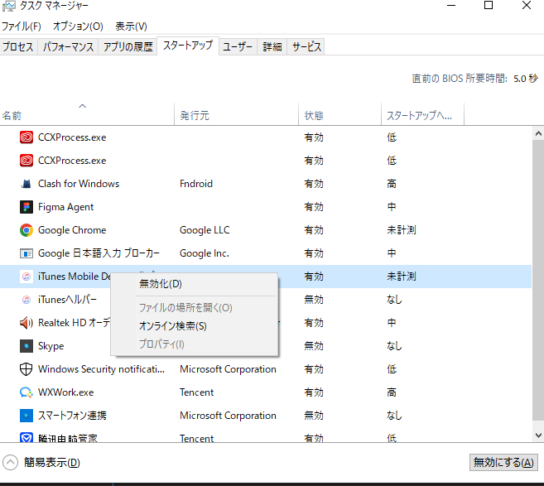Click the Google Chrome icon
544x486 pixels.
tap(26, 230)
